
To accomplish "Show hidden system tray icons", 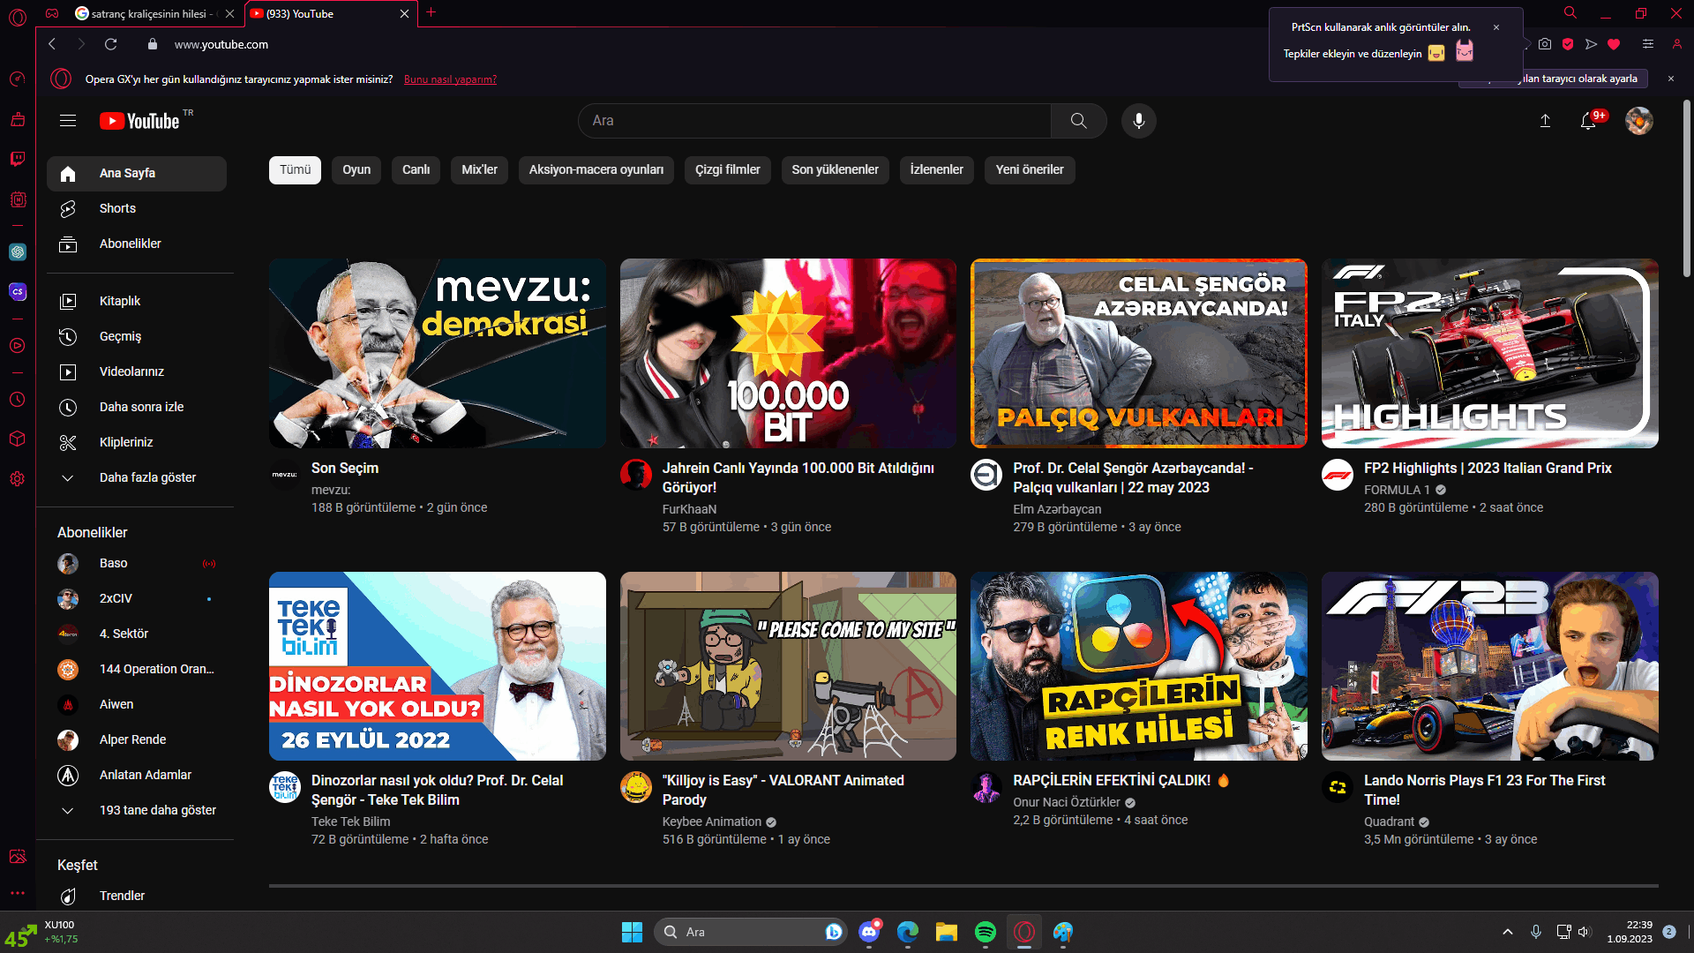I will coord(1508,932).
